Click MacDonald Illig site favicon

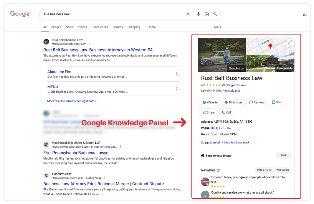(46, 145)
